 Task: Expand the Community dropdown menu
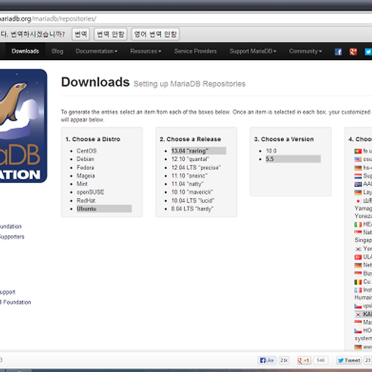pyautogui.click(x=305, y=51)
